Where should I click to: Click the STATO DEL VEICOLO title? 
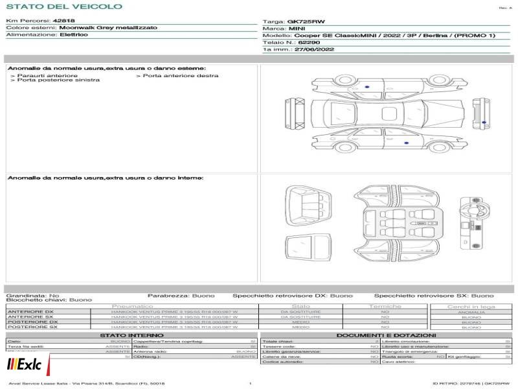coord(64,6)
